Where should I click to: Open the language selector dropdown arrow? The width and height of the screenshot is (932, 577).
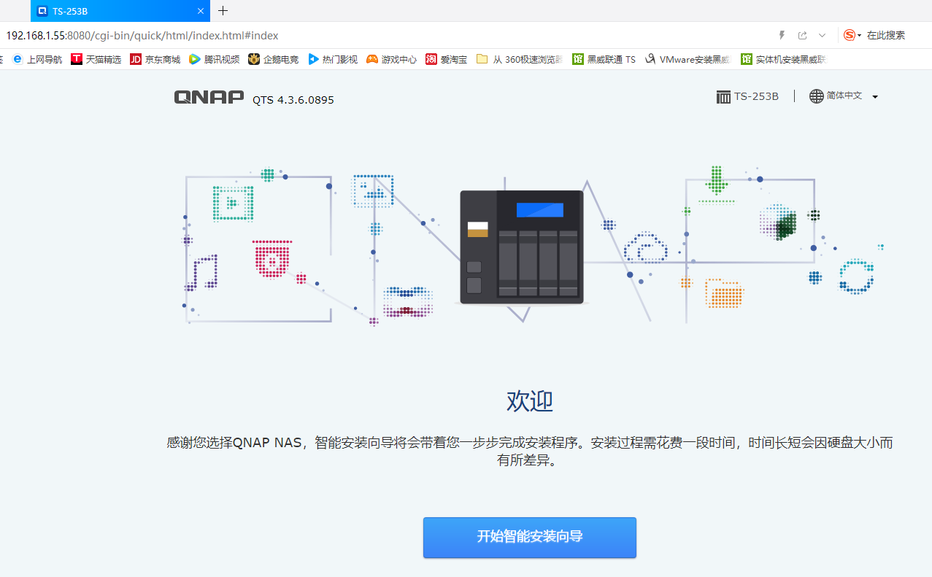pos(874,96)
